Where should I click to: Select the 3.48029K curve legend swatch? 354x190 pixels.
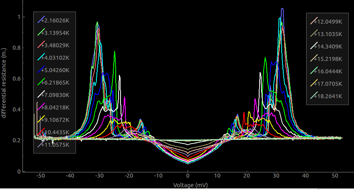pos(41,44)
